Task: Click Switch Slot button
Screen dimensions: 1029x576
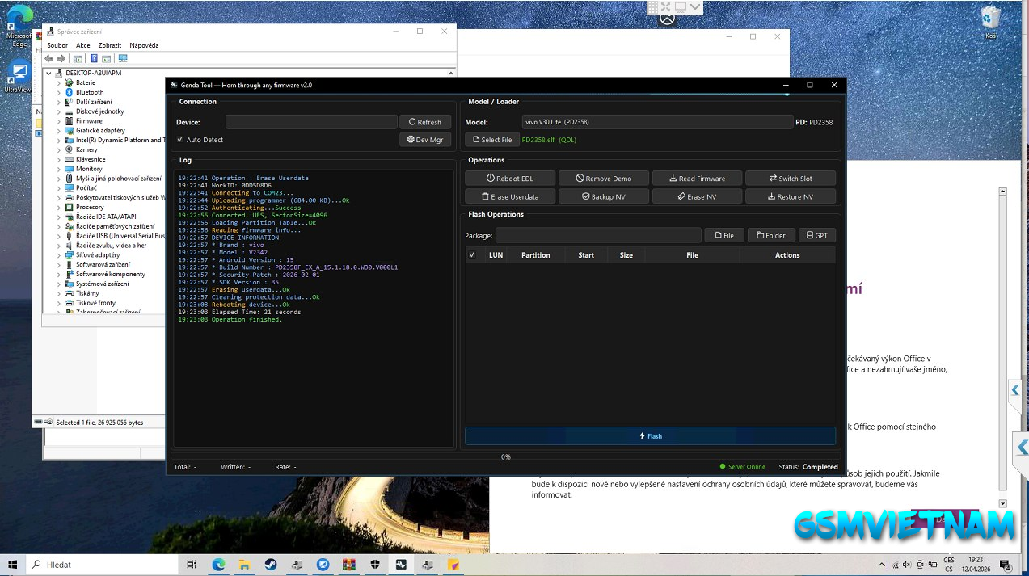Action: click(790, 179)
